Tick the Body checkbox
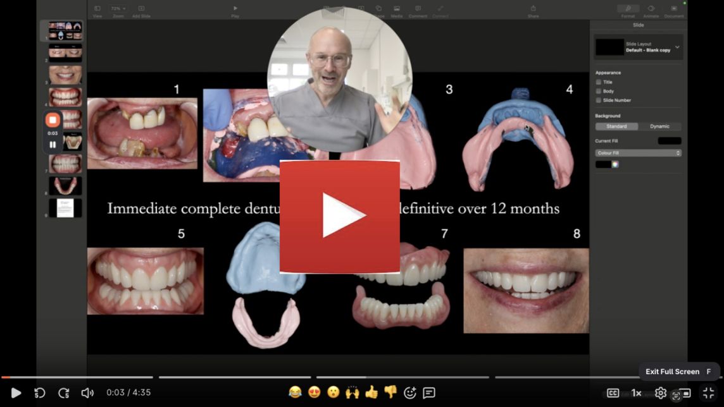Screen dimensions: 724x407 pos(599,91)
